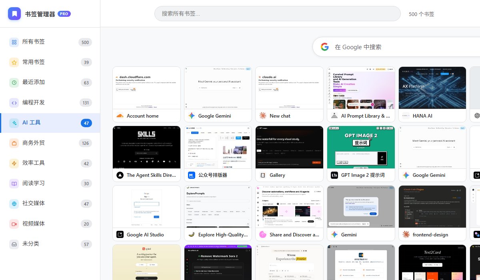This screenshot has width=480, height=280.
Task: Open 效率工具 via its lightning icon
Action: pyautogui.click(x=14, y=163)
